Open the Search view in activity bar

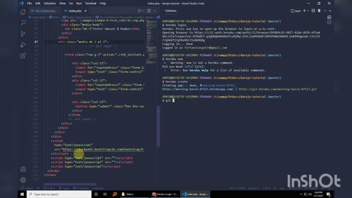(23, 23)
